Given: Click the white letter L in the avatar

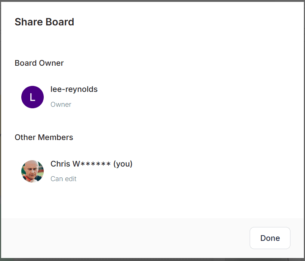Looking at the screenshot, I should pyautogui.click(x=33, y=97).
